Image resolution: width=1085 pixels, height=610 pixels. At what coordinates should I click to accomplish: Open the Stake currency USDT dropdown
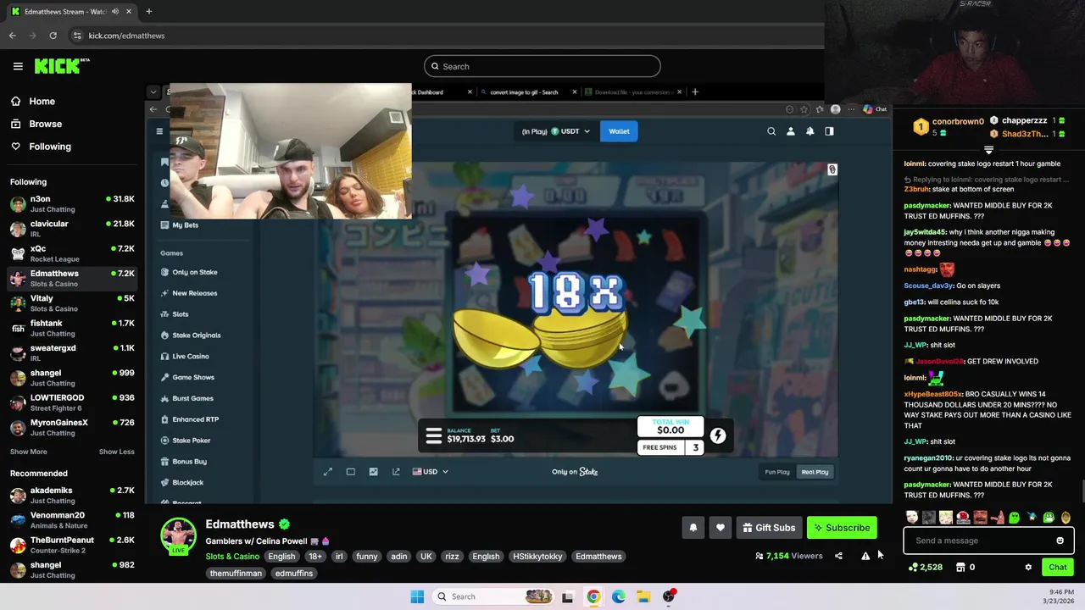(556, 131)
